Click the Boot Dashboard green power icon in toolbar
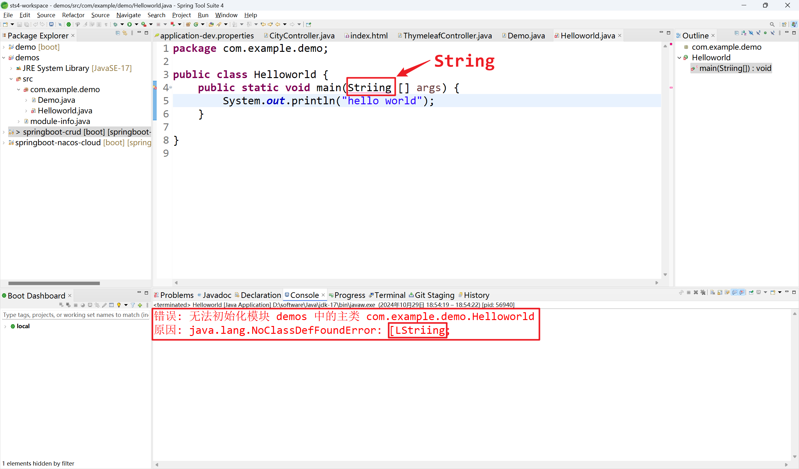This screenshot has width=799, height=469. coord(68,24)
